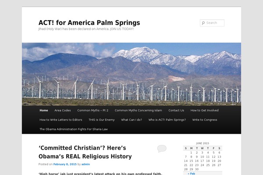The image size is (263, 175).
Task: Open the Write to Congress page
Action: pos(205,120)
